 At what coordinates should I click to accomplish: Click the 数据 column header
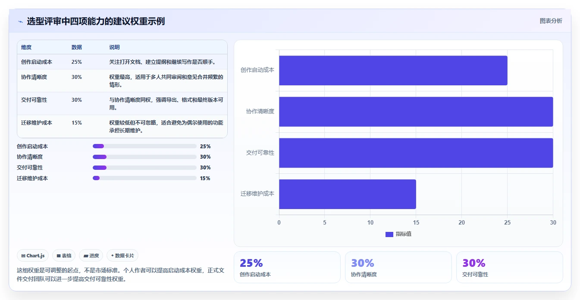[x=77, y=47]
